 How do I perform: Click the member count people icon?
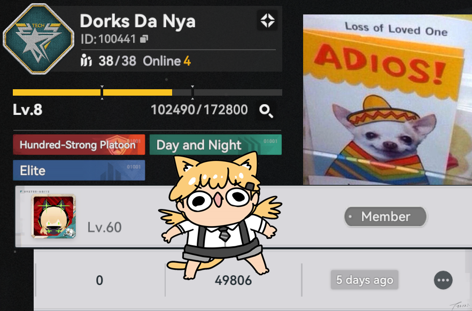click(86, 61)
